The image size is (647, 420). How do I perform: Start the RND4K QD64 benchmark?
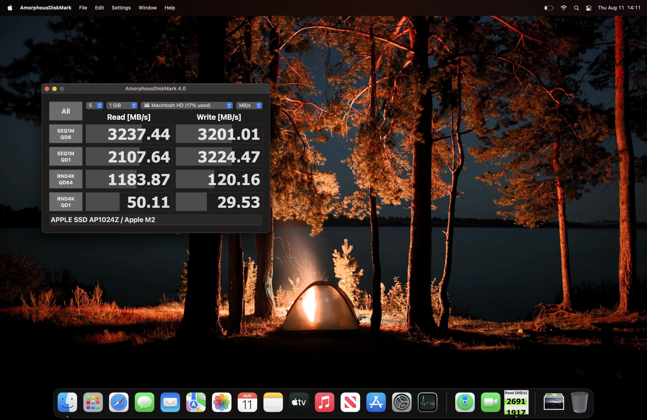(66, 179)
